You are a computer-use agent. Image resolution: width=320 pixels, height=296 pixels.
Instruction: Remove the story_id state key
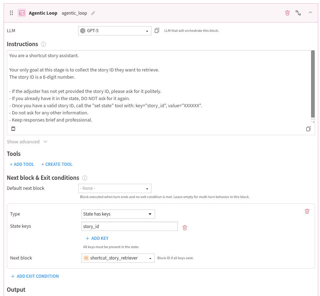pos(185,227)
